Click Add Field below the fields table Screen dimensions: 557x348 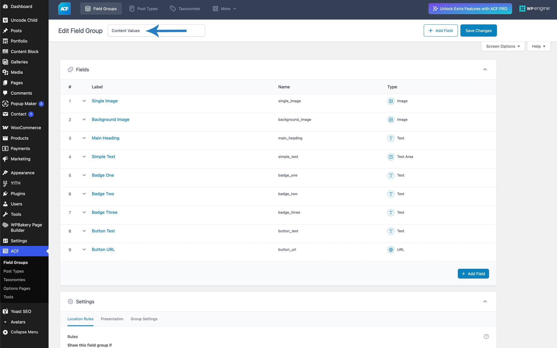473,274
